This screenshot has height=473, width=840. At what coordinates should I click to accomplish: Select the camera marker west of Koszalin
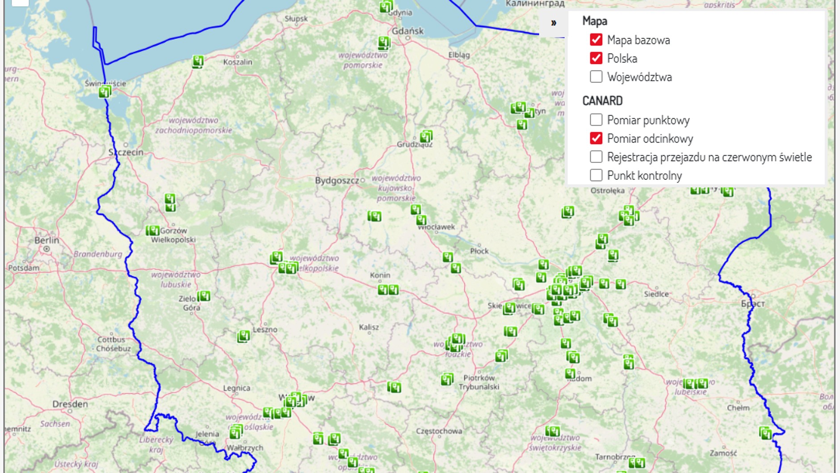pos(198,61)
